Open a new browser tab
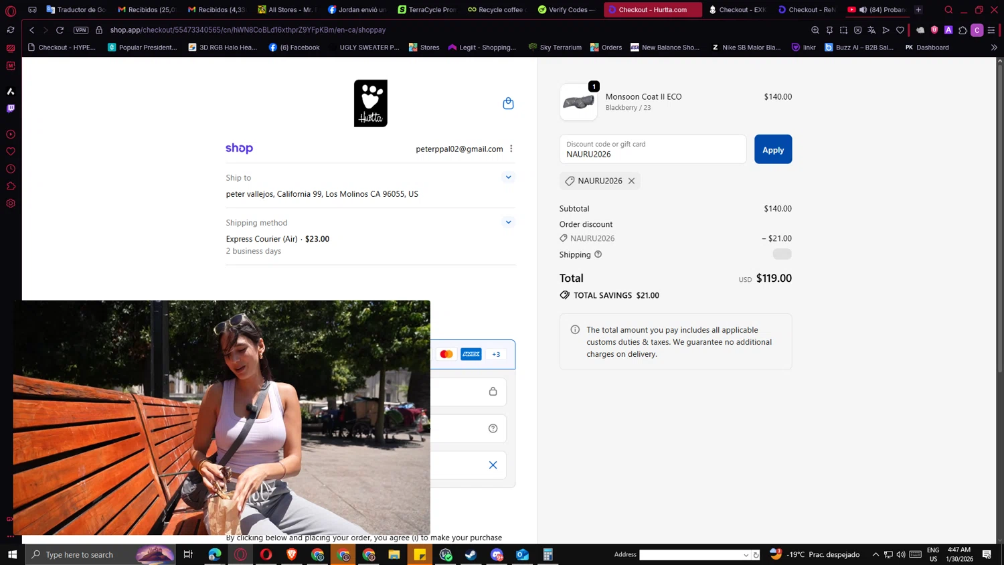1004x565 pixels. [918, 9]
